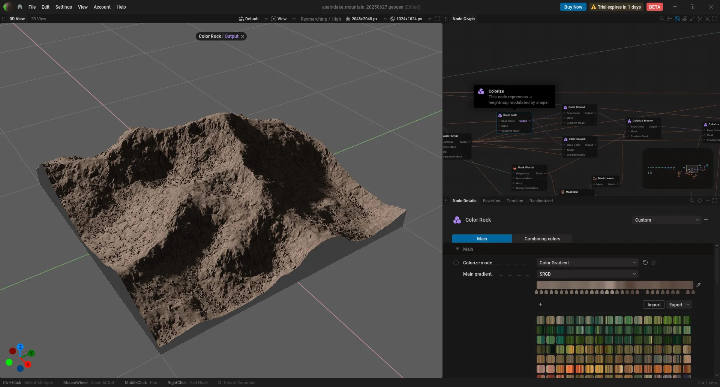
Task: Reset Colorize mode with undo arrow icon
Action: coord(645,262)
